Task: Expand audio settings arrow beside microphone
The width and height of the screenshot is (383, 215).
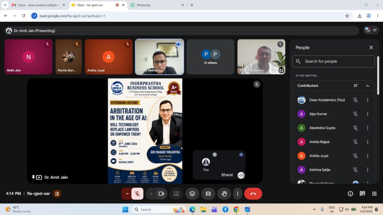Action: tap(127, 194)
